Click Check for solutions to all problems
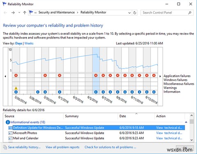The width and height of the screenshot is (197, 154). pos(110,147)
